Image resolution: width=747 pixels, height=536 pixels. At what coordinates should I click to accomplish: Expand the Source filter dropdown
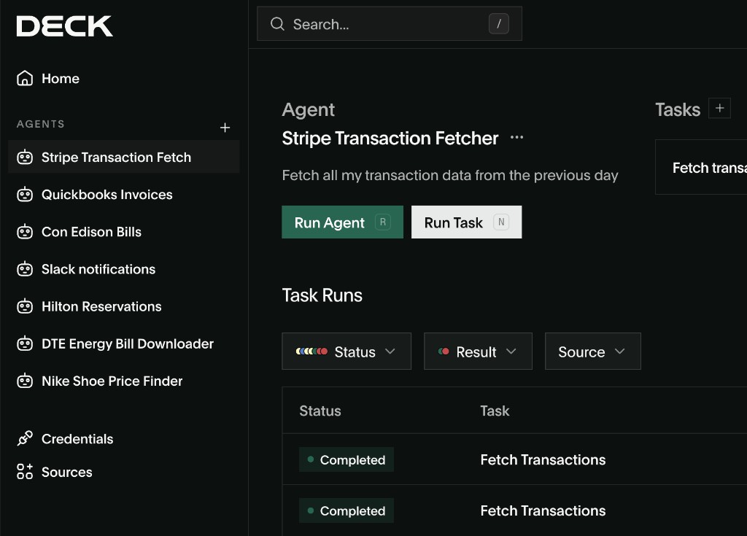pyautogui.click(x=592, y=351)
